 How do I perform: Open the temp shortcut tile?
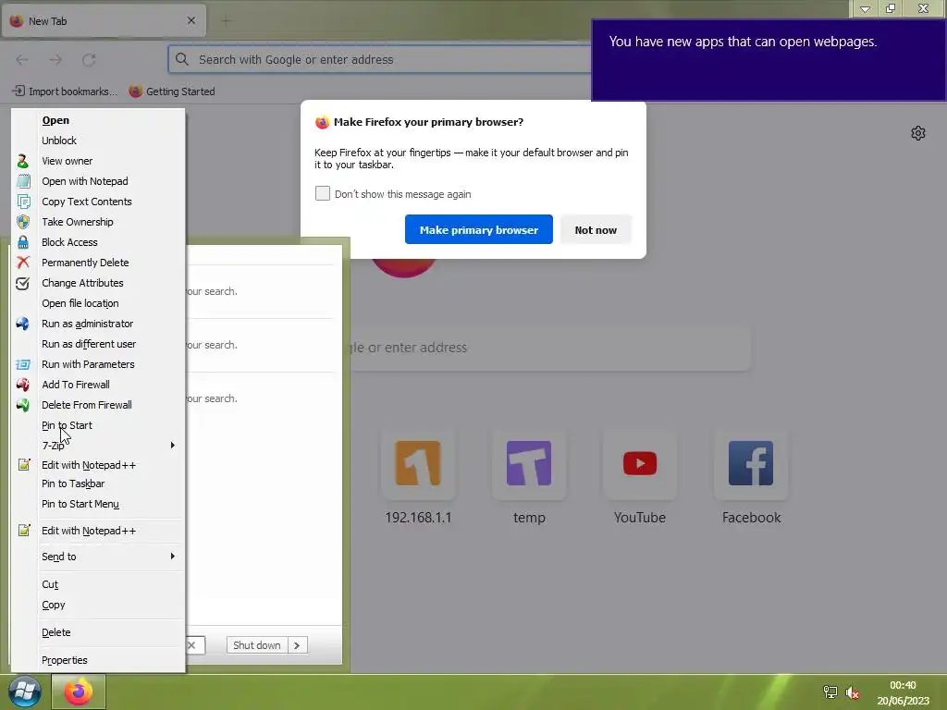pos(529,464)
